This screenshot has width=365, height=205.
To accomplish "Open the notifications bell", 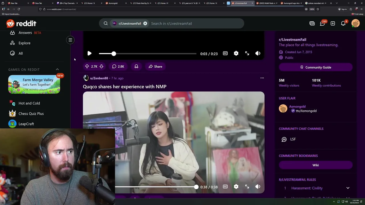I will tap(343, 23).
